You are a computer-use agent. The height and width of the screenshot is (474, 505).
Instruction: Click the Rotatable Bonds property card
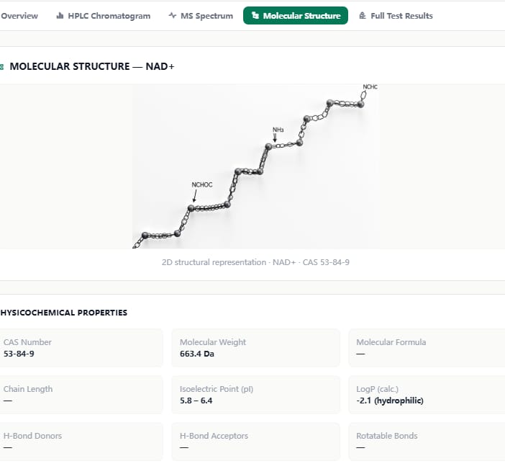pyautogui.click(x=427, y=442)
